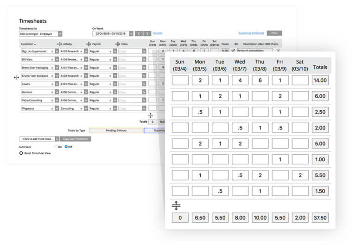This screenshot has height=251, width=356.
Task: Click the row total showing 5.50 in Totals column
Action: (320, 175)
